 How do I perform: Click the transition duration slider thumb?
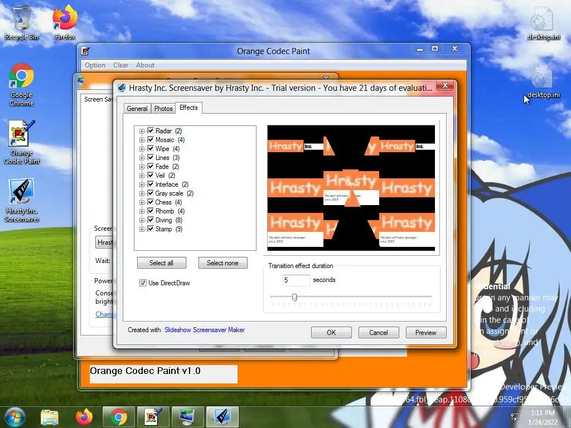(x=294, y=298)
